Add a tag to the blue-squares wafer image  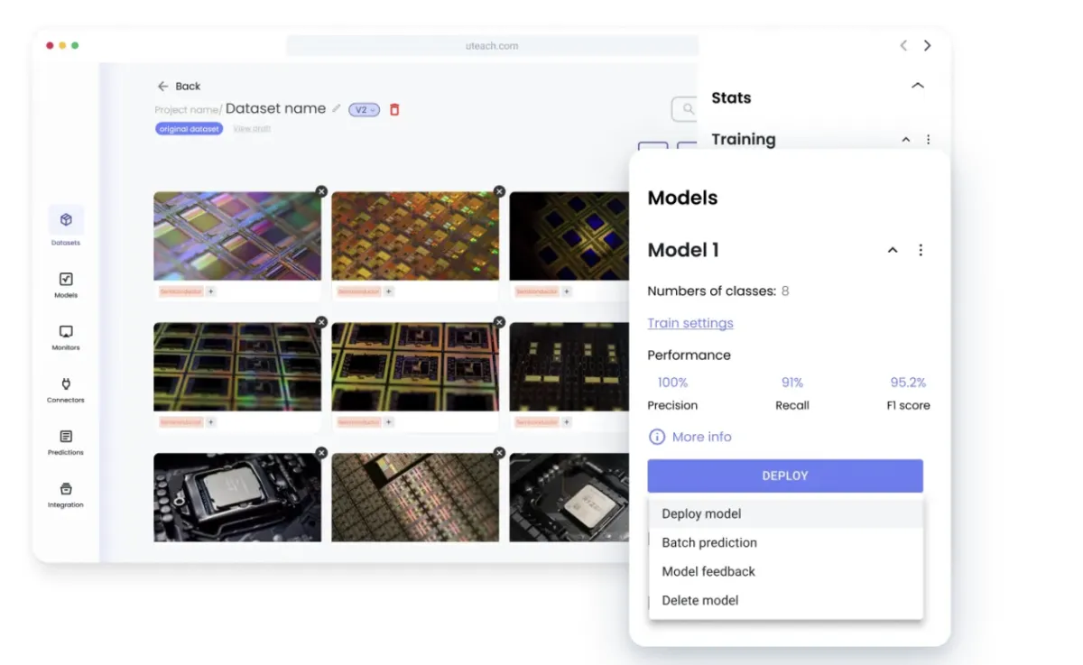[x=567, y=291]
